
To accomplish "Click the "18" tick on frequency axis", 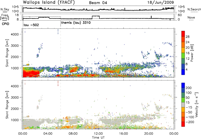I will (x=17, y=15).
